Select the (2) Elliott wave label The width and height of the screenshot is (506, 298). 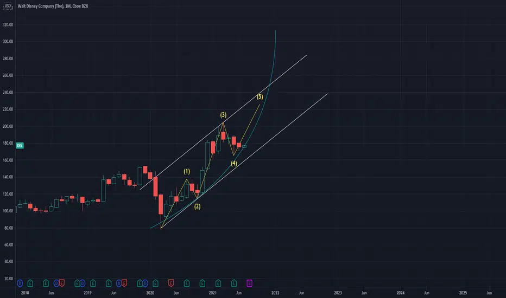(197, 206)
